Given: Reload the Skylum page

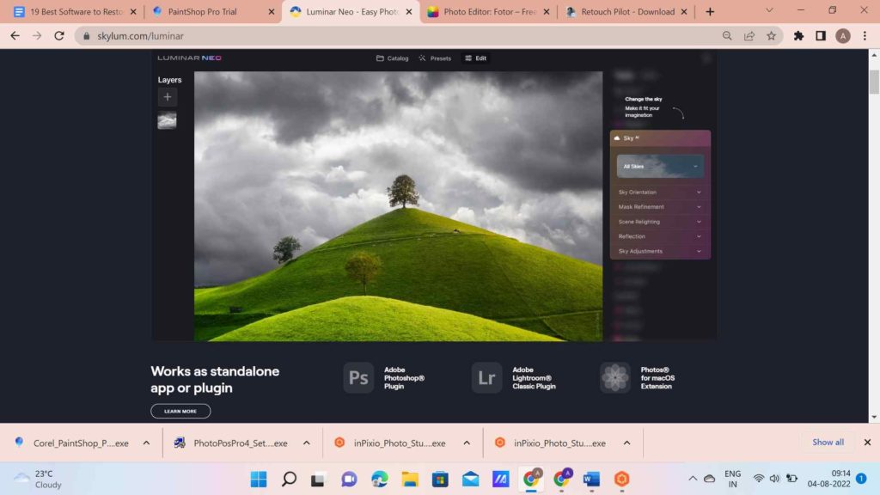Looking at the screenshot, I should (x=59, y=36).
